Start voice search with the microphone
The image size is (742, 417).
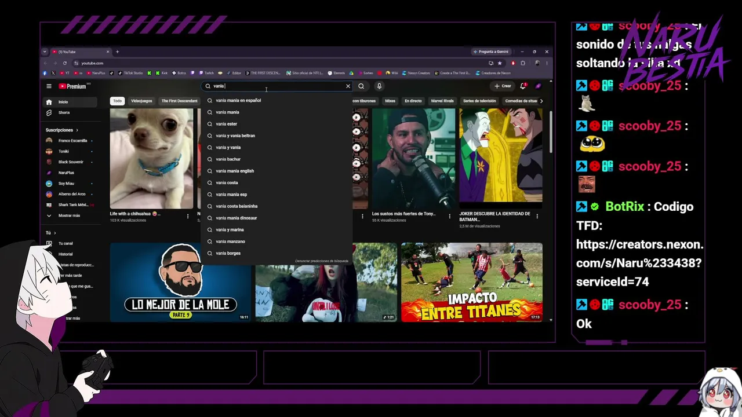point(379,86)
